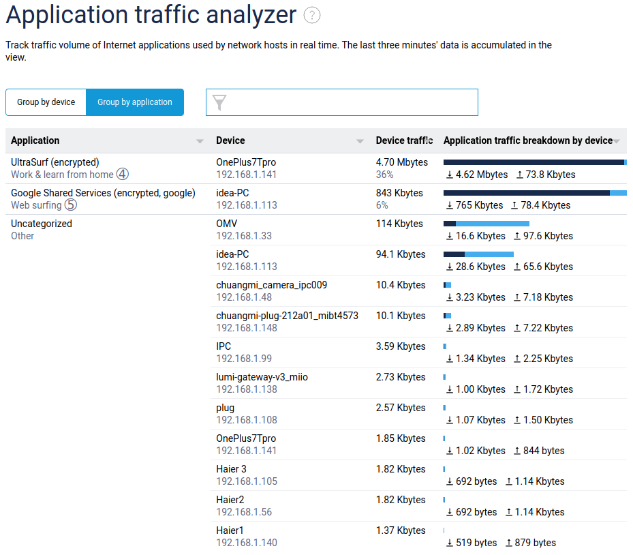
Task: Click inside the filter input field
Action: 341,102
